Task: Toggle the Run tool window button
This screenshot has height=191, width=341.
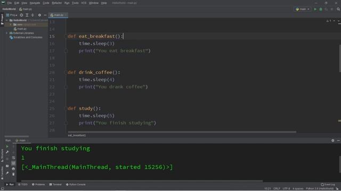Action: point(10,185)
